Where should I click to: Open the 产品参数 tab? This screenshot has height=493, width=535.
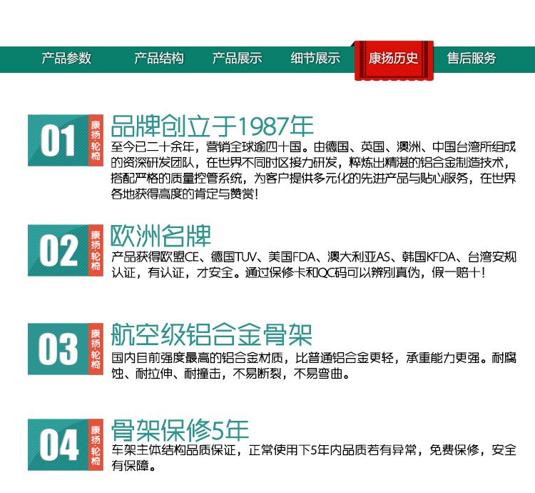coord(66,58)
